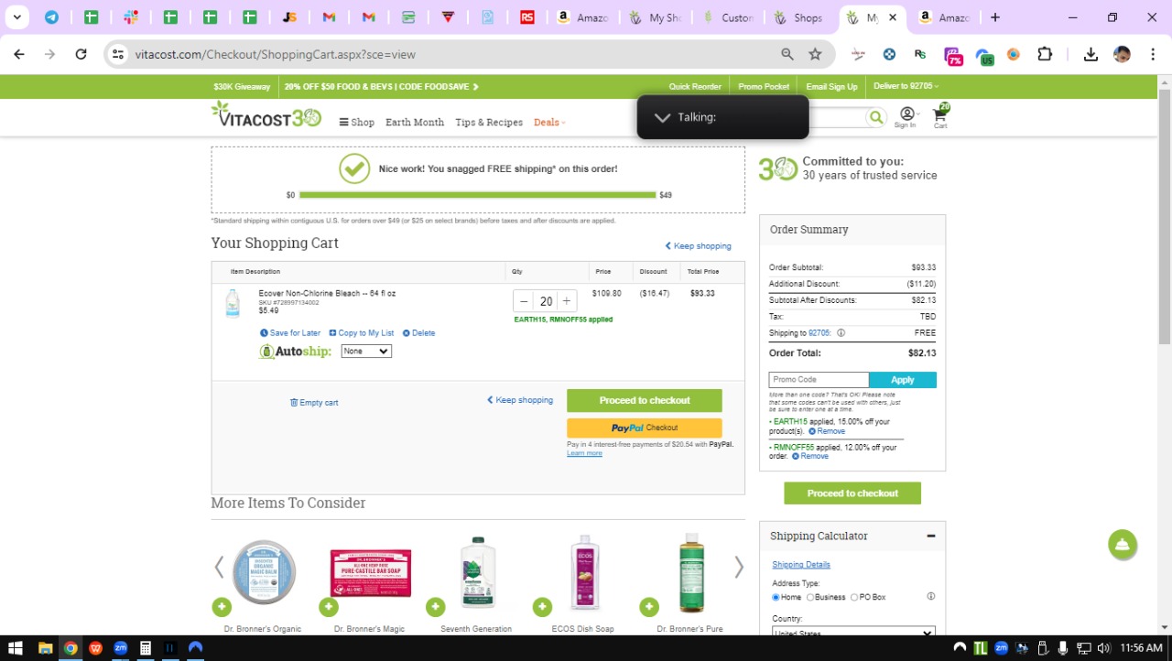Open the Windows Start menu
The image size is (1172, 661).
point(16,647)
